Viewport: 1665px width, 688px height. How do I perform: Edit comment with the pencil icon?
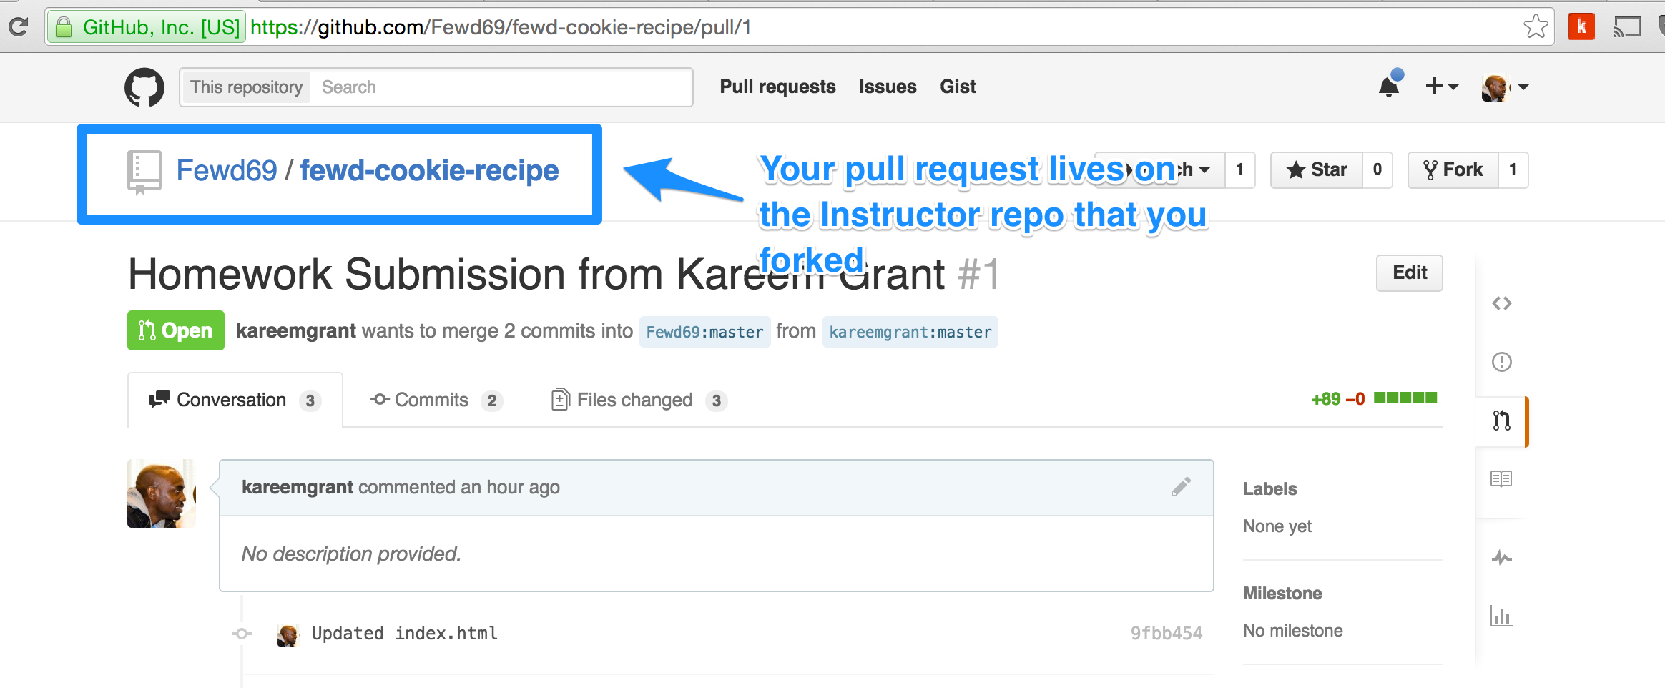(1181, 487)
